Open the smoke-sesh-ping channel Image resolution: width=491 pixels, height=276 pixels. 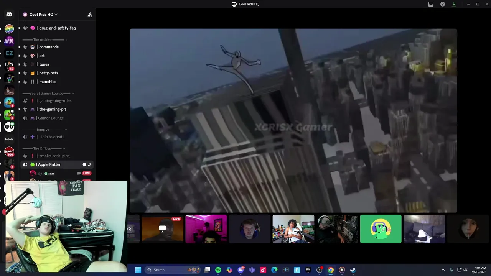coord(57,156)
